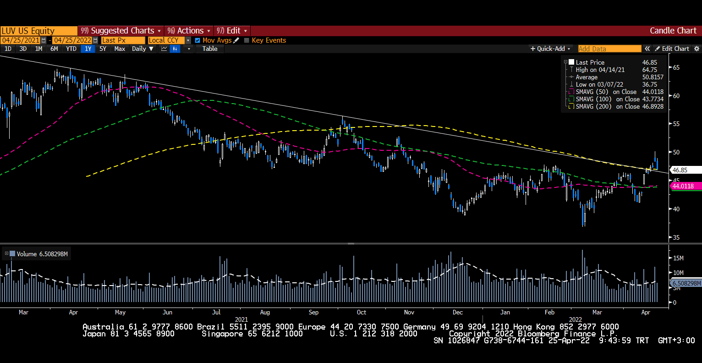The height and width of the screenshot is (363, 702).
Task: Switch to Table view
Action: pyautogui.click(x=210, y=49)
